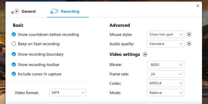Close the settings dialog
This screenshot has height=104, width=208.
198,5
